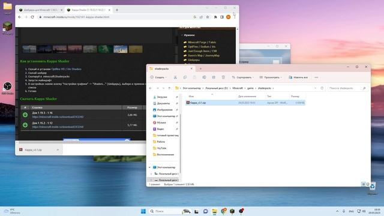Open the orange Chrome profile avatar
This screenshot has width=384, height=216.
coord(228,17)
